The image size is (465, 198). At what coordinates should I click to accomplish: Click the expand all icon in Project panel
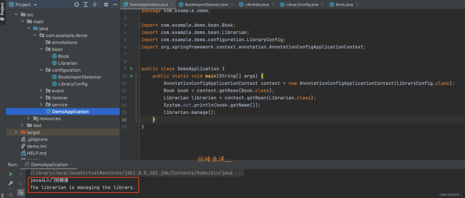[x=86, y=5]
